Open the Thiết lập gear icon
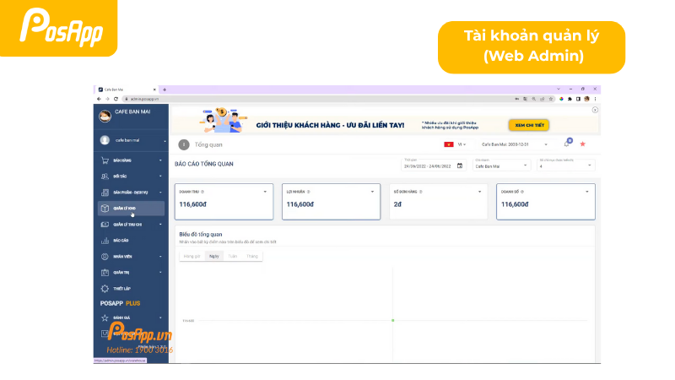 [x=105, y=288]
